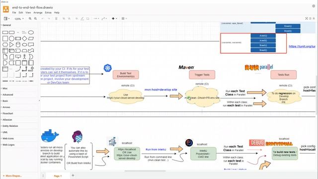Viewport: 318px width, 179px height.
Task: Open the view panels dropdown in toolbar
Action: [x=6, y=18]
